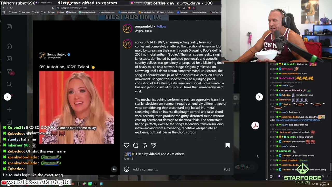Expand the Twitch dropdown in chat input

pos(280,177)
